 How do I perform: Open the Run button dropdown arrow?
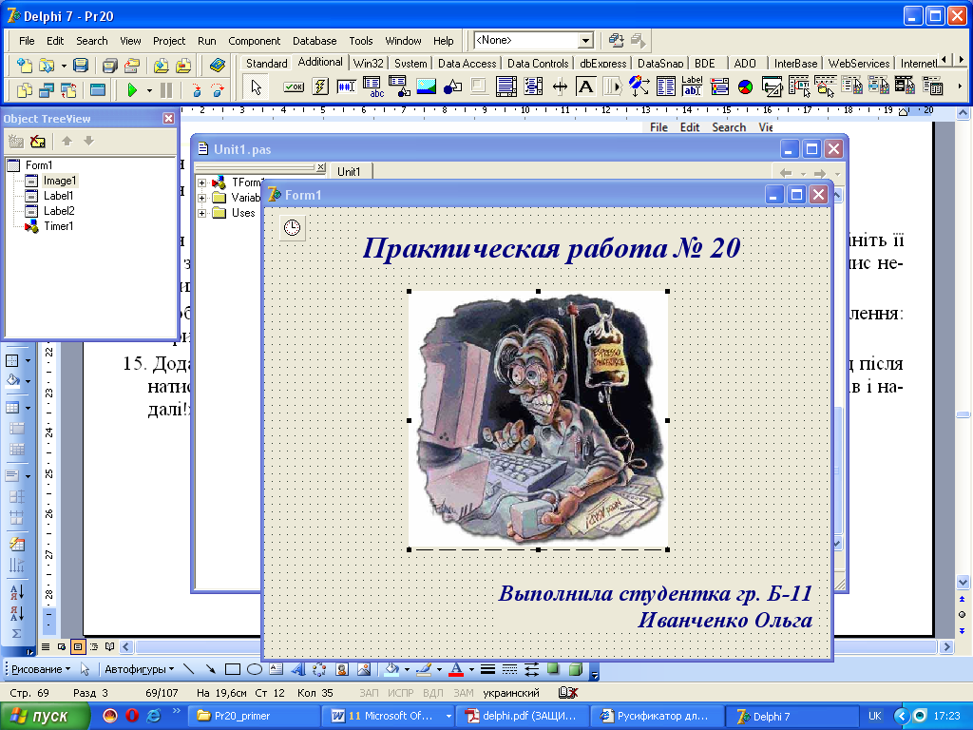(149, 90)
